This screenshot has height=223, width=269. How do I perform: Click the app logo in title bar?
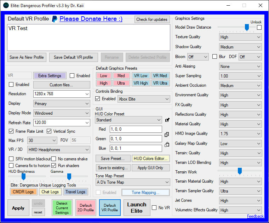6,6
